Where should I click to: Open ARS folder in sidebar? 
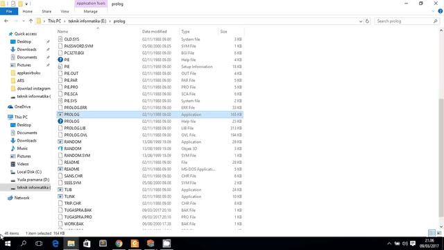click(20, 81)
